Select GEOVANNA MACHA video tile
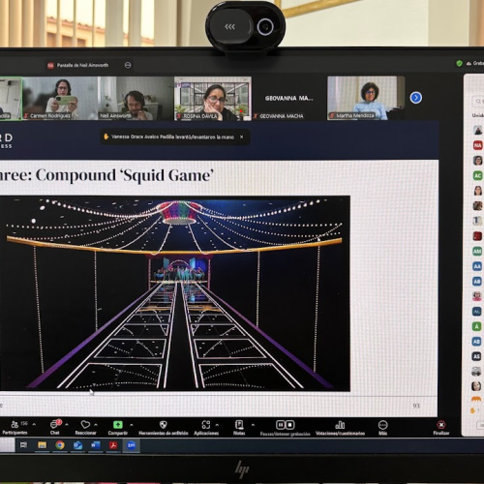This screenshot has width=484, height=484. click(x=288, y=99)
